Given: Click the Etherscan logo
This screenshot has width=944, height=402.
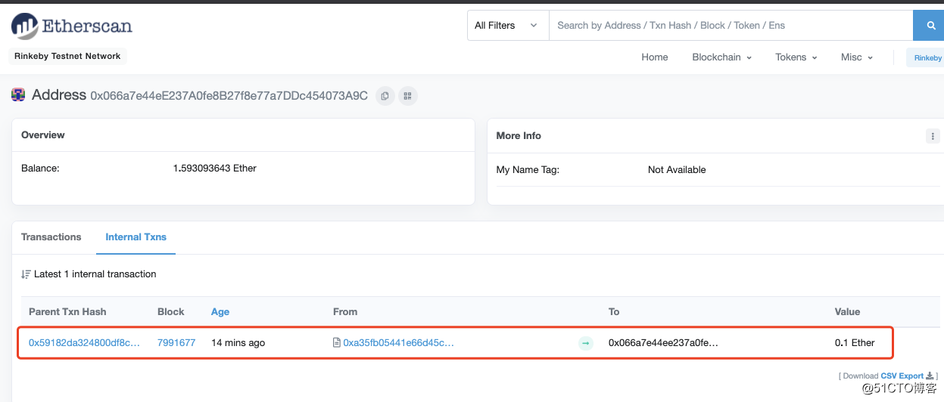Looking at the screenshot, I should click(x=72, y=26).
